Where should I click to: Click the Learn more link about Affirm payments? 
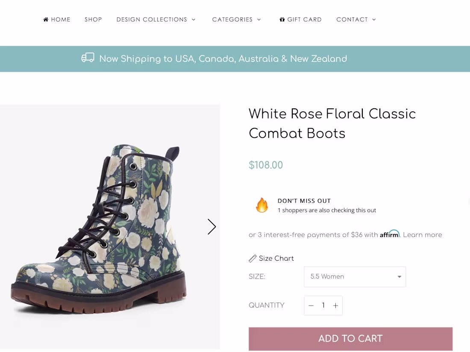tap(422, 235)
